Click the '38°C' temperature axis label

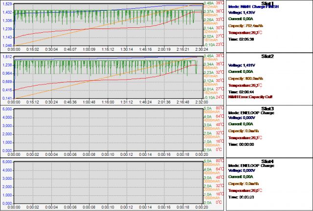pos(220,56)
